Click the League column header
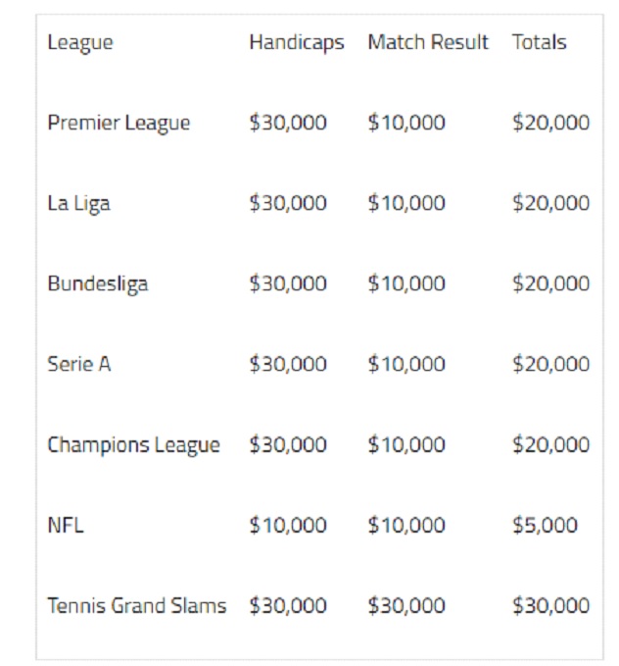 [x=80, y=43]
